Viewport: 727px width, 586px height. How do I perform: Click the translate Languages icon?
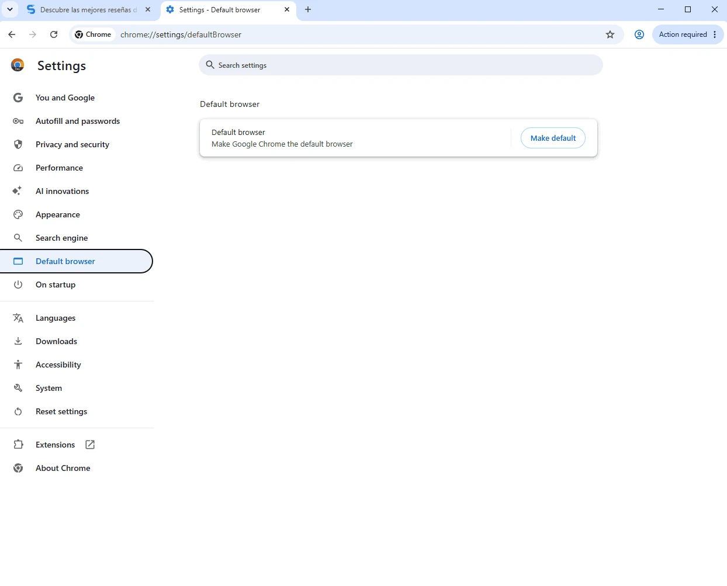(x=18, y=318)
